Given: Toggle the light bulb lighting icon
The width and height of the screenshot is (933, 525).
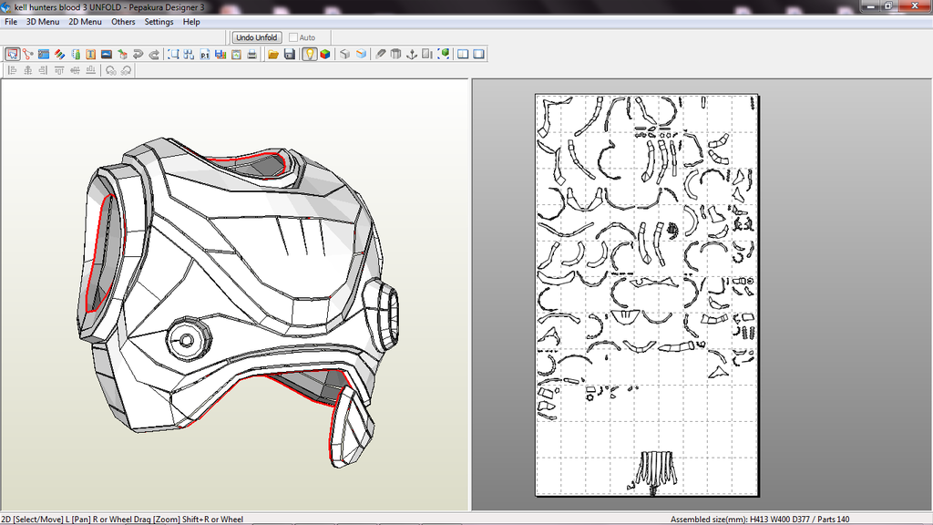Looking at the screenshot, I should tap(309, 55).
